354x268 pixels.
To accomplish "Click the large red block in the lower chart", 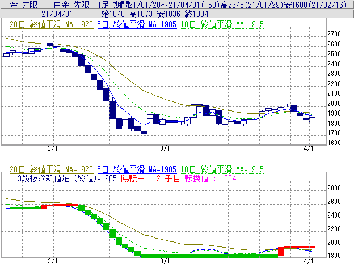I will tap(281, 252).
